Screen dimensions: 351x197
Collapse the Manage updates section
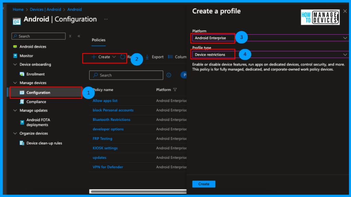[x=15, y=110]
